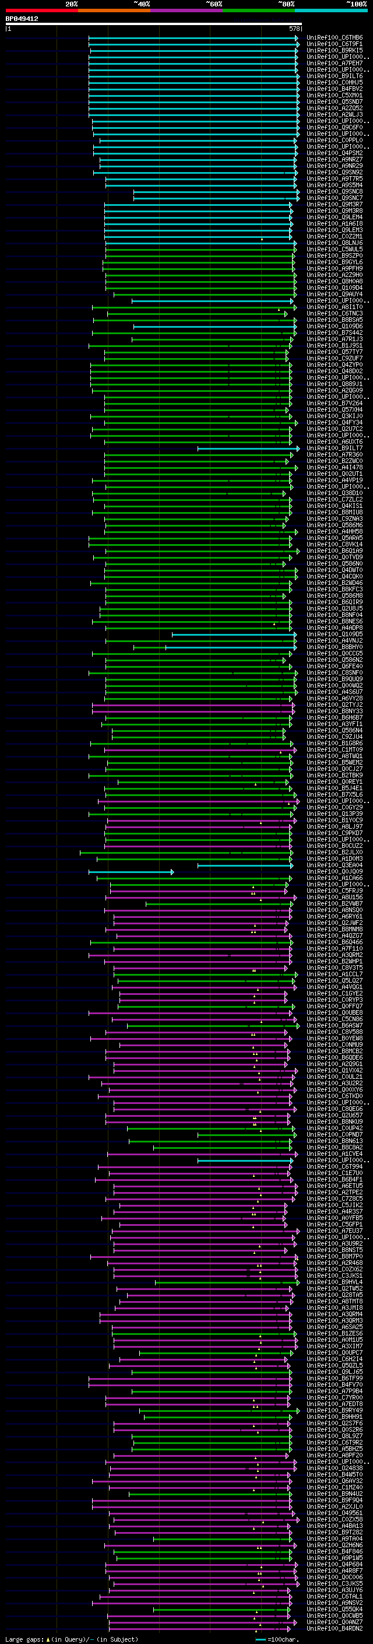Select the UniRef100_A1A6I8 hit
Screen dimensions: 373x1644
pyautogui.click(x=335, y=223)
